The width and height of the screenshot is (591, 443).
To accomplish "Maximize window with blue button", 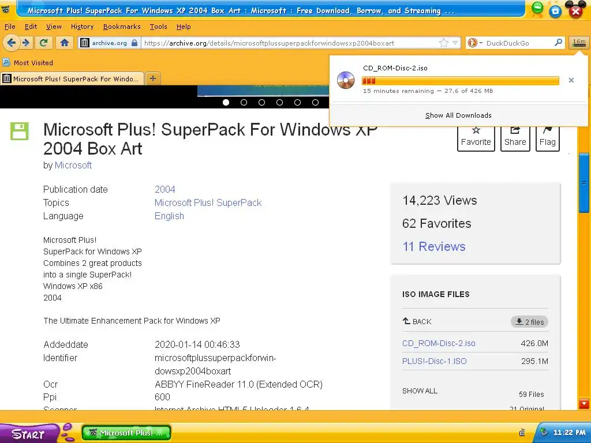I will (555, 11).
